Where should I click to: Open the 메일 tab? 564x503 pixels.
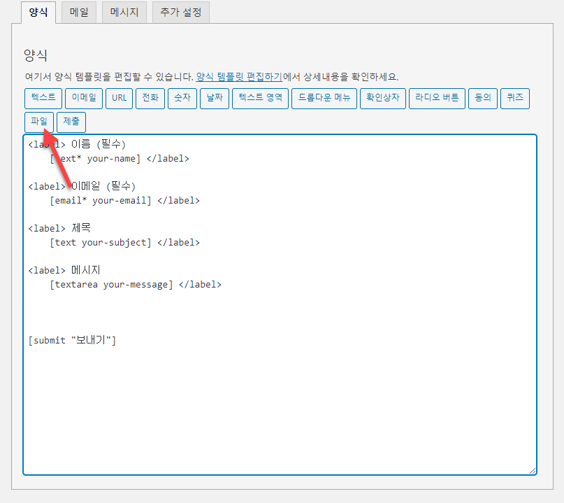pos(79,13)
